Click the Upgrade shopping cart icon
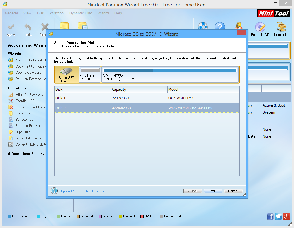The width and height of the screenshot is (294, 228). point(281,27)
